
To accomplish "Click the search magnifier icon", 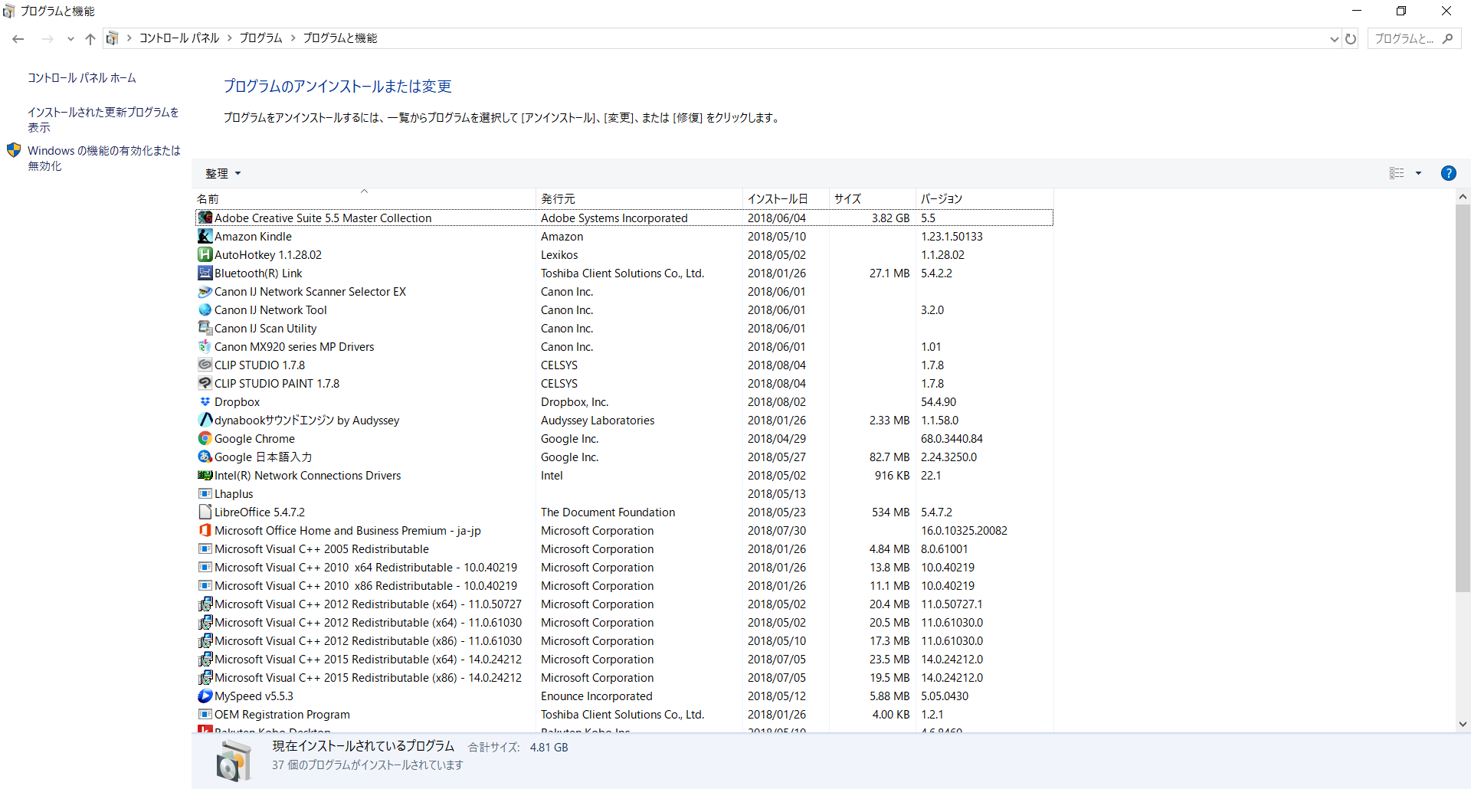I will coord(1447,38).
